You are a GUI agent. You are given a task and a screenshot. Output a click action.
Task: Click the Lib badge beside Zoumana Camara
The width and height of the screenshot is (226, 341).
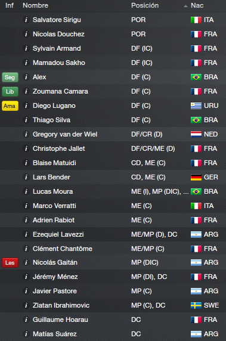point(10,92)
